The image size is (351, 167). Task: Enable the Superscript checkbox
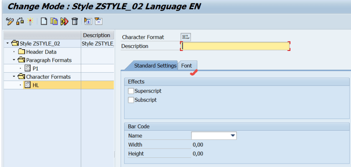coord(131,91)
